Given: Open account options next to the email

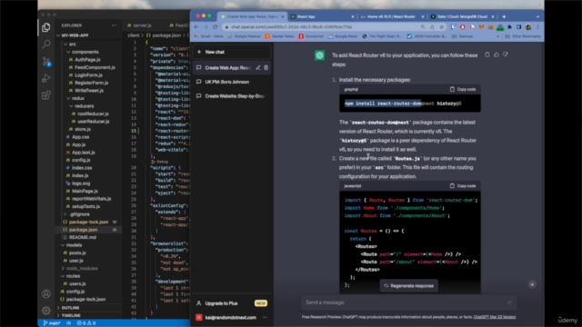Looking at the screenshot, I should (x=265, y=317).
